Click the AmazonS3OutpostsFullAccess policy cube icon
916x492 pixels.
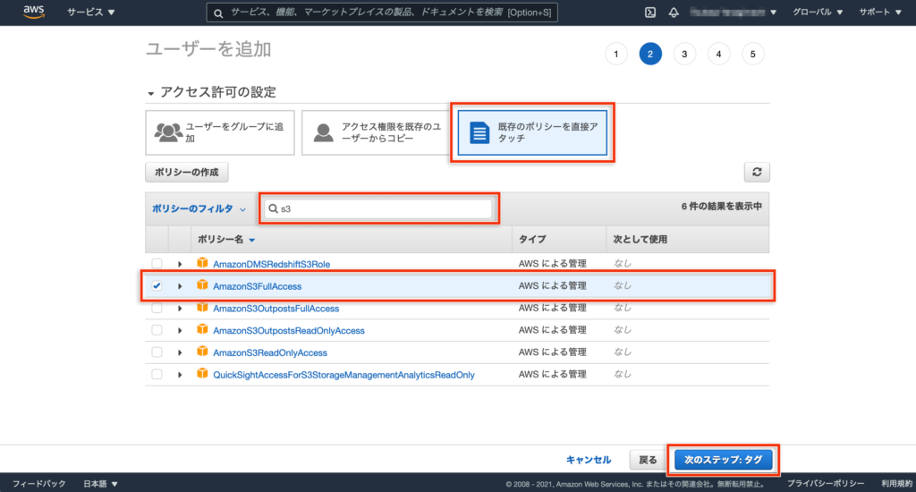[x=202, y=308]
